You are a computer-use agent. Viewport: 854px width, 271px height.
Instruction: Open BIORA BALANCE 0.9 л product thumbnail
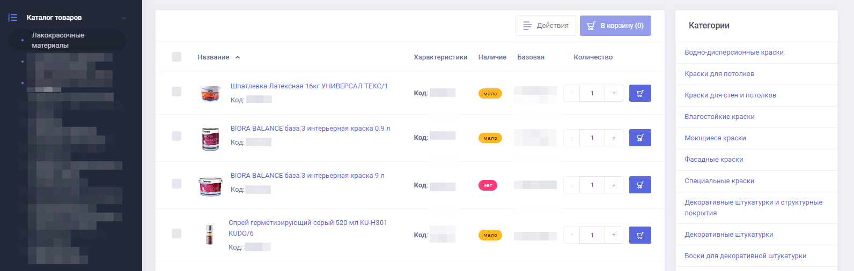click(x=210, y=138)
